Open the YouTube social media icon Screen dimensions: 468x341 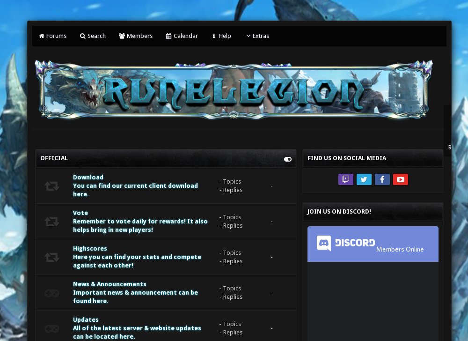pos(401,179)
